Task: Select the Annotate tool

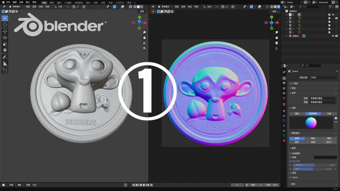Action: coord(5,57)
